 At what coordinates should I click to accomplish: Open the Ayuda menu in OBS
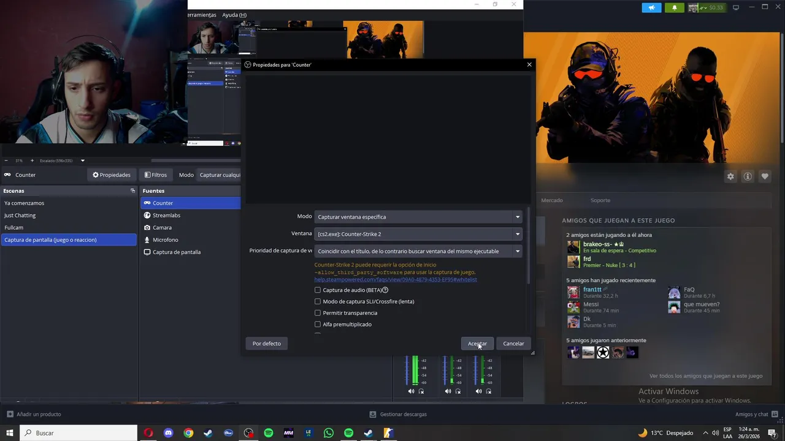[x=234, y=15]
